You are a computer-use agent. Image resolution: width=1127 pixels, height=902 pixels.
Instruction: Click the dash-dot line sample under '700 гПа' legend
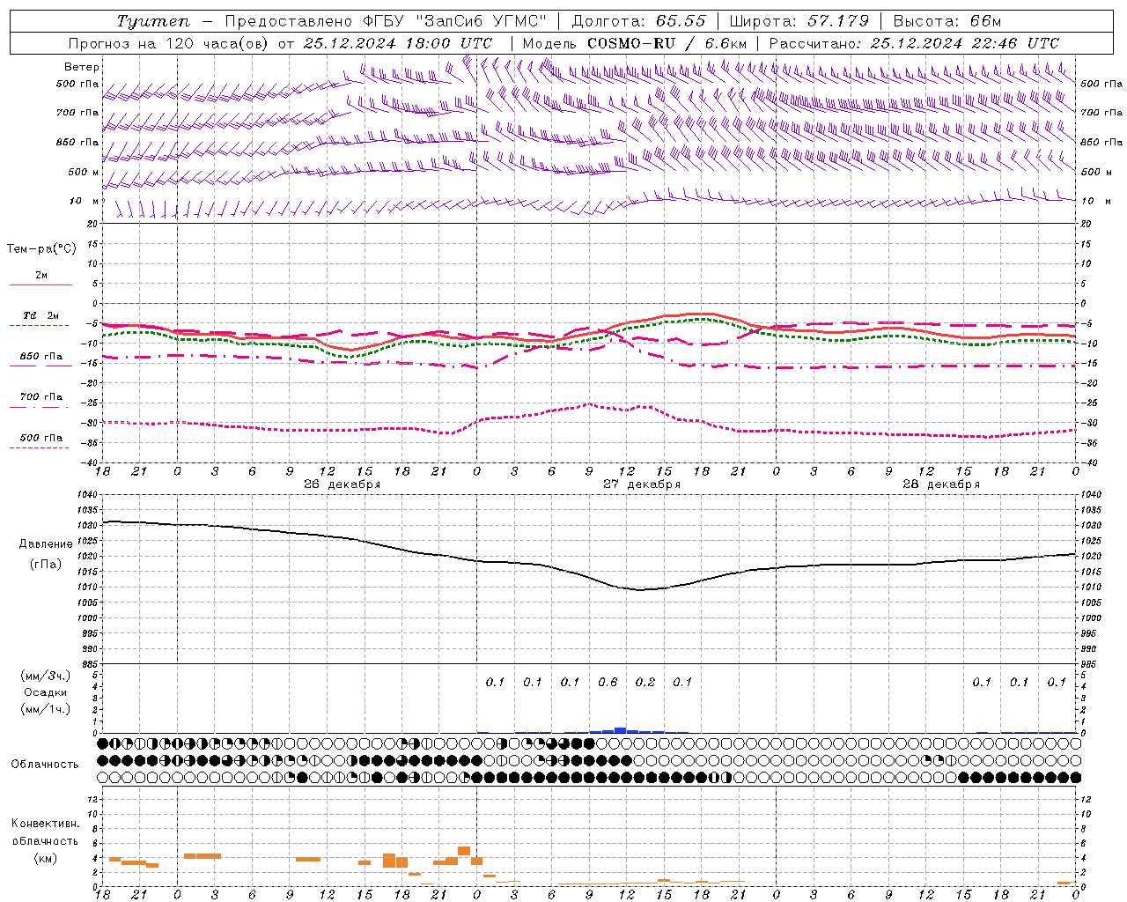click(x=40, y=407)
